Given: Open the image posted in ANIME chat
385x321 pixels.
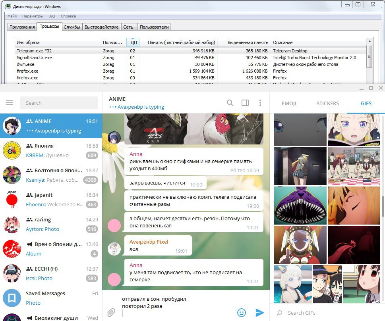Looking at the screenshot, I should pyautogui.click(x=194, y=129).
